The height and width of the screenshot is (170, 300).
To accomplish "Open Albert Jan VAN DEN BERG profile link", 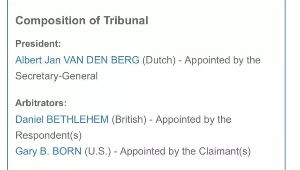I will point(77,60).
